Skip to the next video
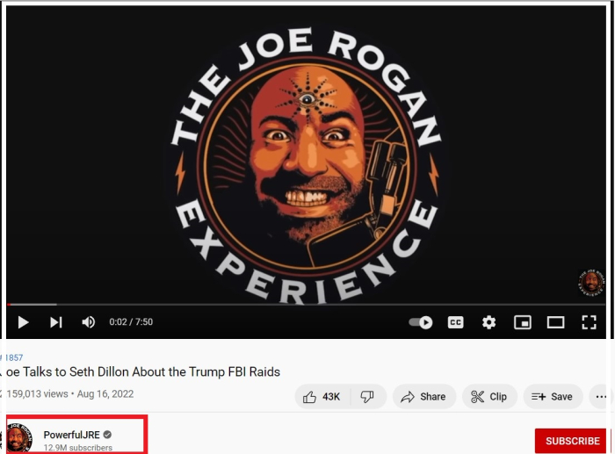 (x=56, y=322)
